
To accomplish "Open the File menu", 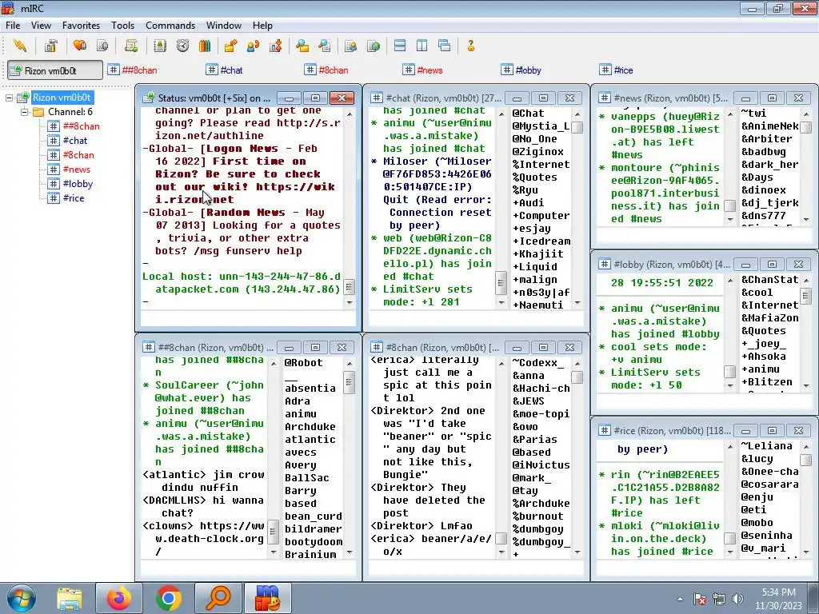I will 13,25.
